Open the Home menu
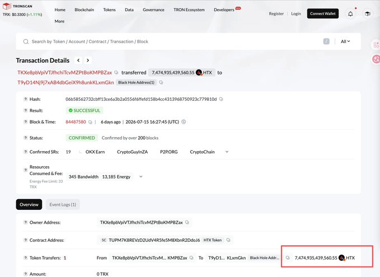Screen dimensions: 380x277 [60, 10]
